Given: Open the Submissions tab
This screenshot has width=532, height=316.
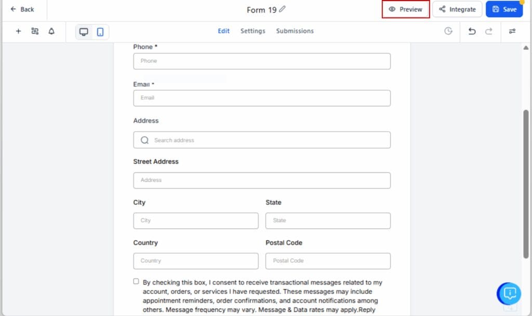Looking at the screenshot, I should coord(295,31).
